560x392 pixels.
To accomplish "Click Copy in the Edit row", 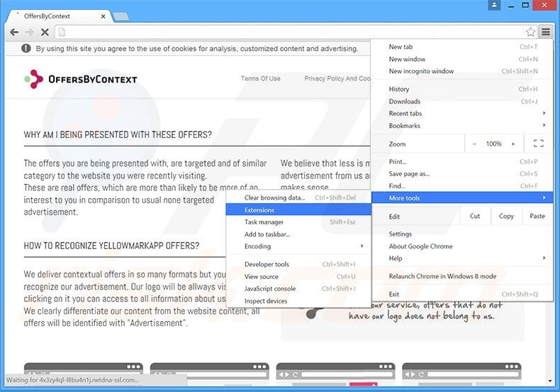I will (x=506, y=216).
